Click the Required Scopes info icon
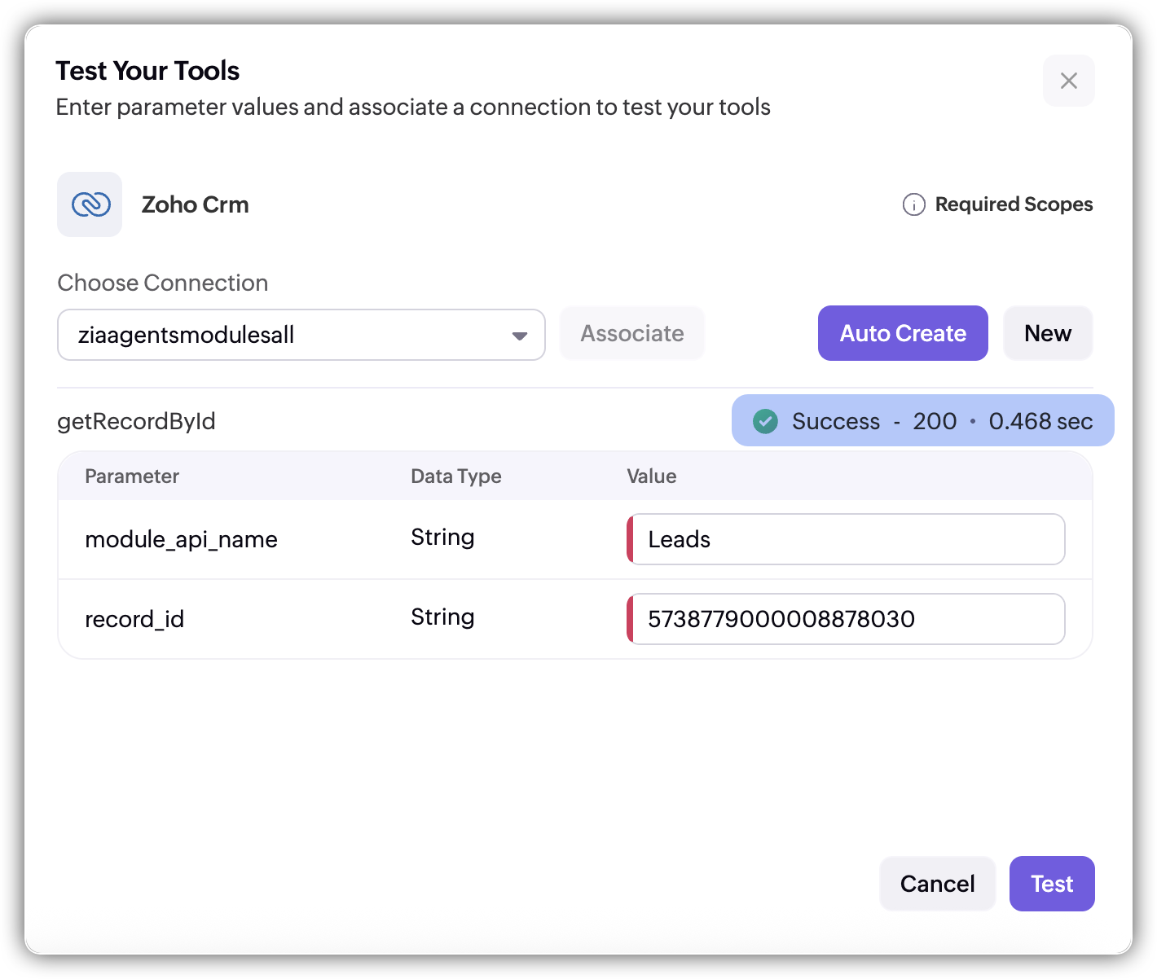This screenshot has width=1157, height=979. 913,204
